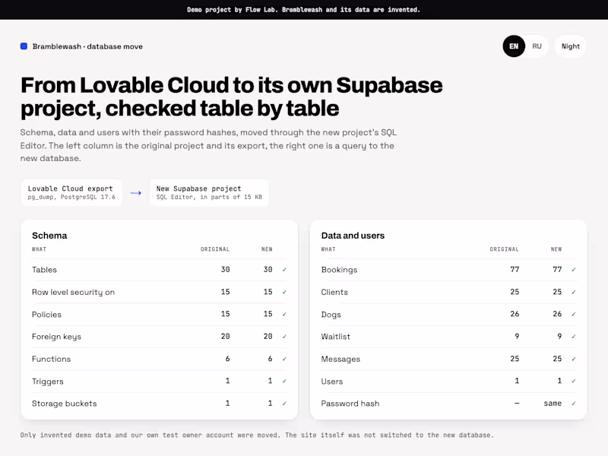Click the Lovable Cloud export card
This screenshot has width=608, height=456.
pos(71,192)
